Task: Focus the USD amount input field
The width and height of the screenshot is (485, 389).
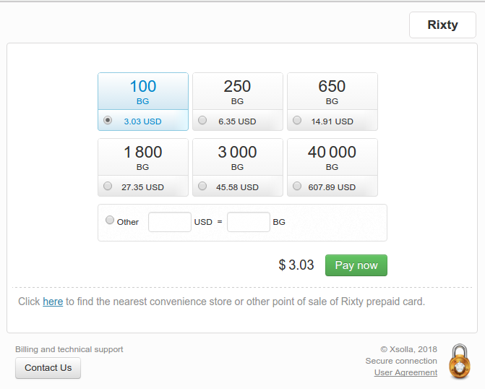Action: coord(170,222)
